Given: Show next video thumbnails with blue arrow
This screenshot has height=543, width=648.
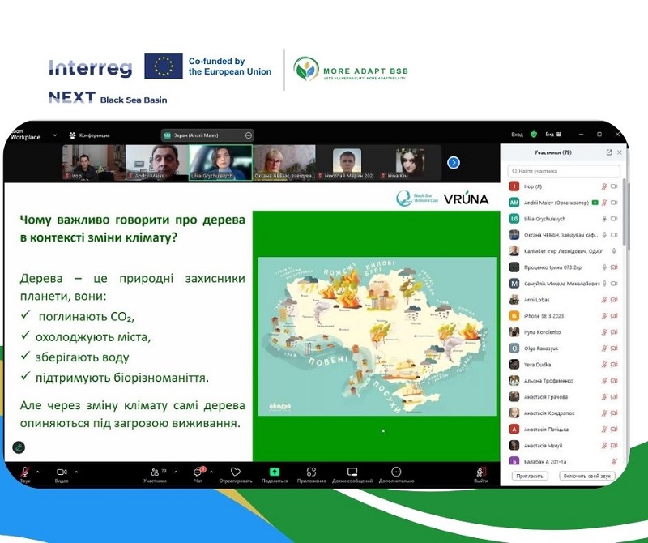Looking at the screenshot, I should [x=454, y=162].
